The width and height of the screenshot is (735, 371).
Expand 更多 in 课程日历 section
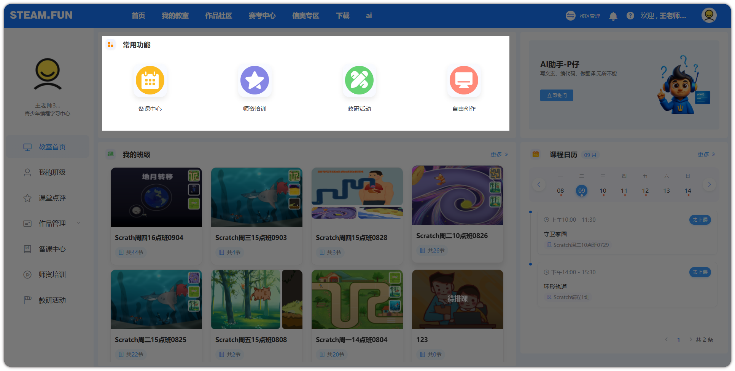[x=706, y=154]
